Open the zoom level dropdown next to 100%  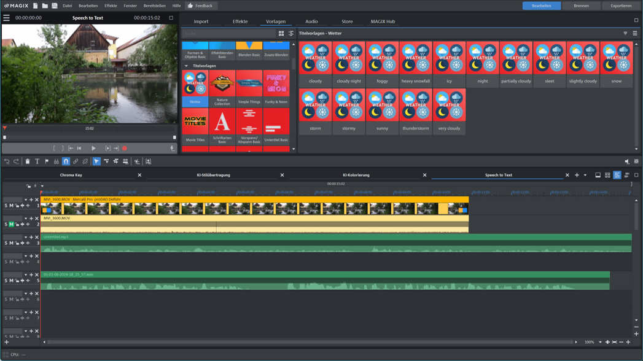pyautogui.click(x=600, y=342)
